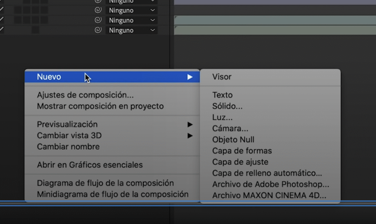This screenshot has height=224, width=376.
Task: Click the slash switch icon in bottom layer row
Action: tap(1, 30)
